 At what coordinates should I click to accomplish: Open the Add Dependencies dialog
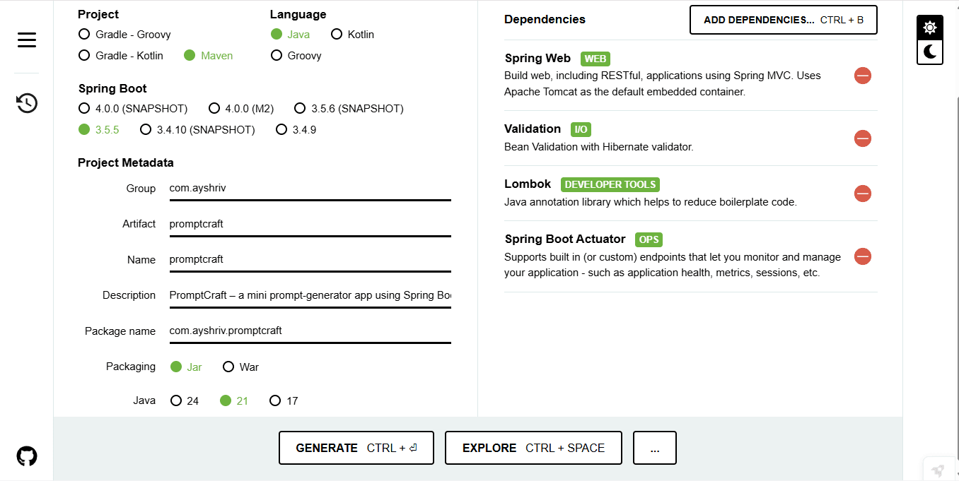click(784, 20)
